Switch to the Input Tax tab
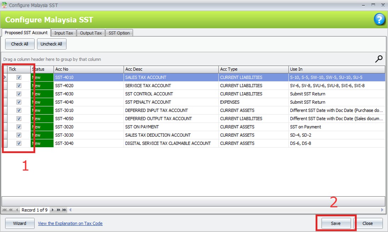Viewport: 388px width, 232px height. coord(64,33)
